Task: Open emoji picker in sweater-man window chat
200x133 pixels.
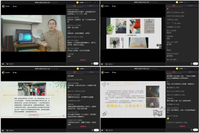Action: 92,64
